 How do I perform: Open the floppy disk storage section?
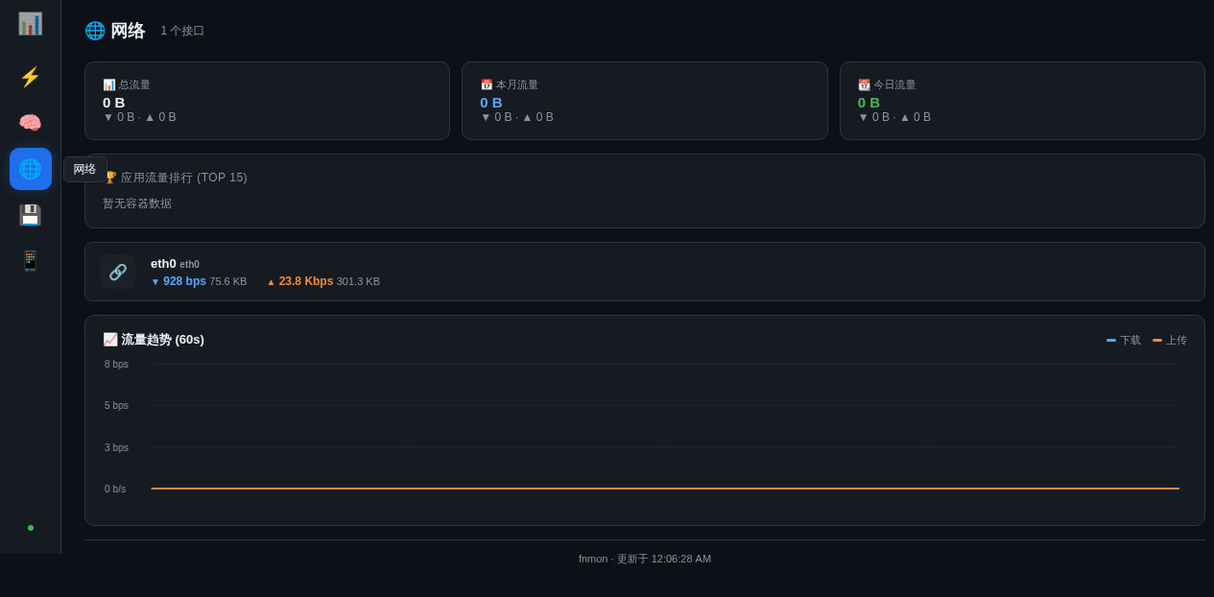coord(30,215)
